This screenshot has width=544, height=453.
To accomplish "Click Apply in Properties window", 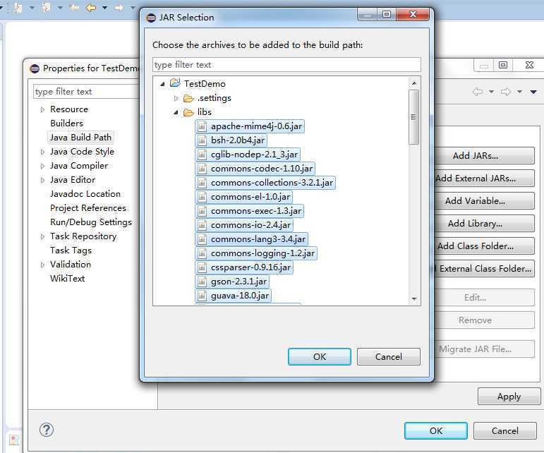I will click(509, 396).
